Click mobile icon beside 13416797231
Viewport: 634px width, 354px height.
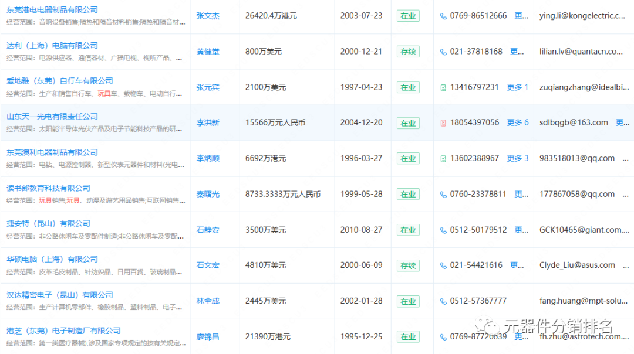pos(443,87)
